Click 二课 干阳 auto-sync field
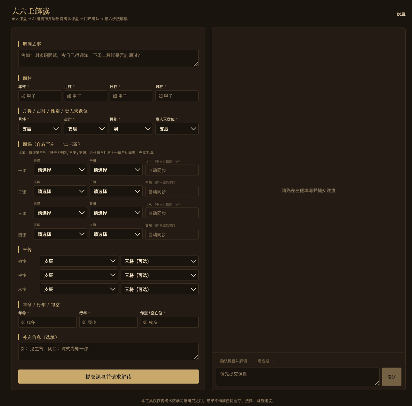This screenshot has height=406, width=412. point(172,191)
